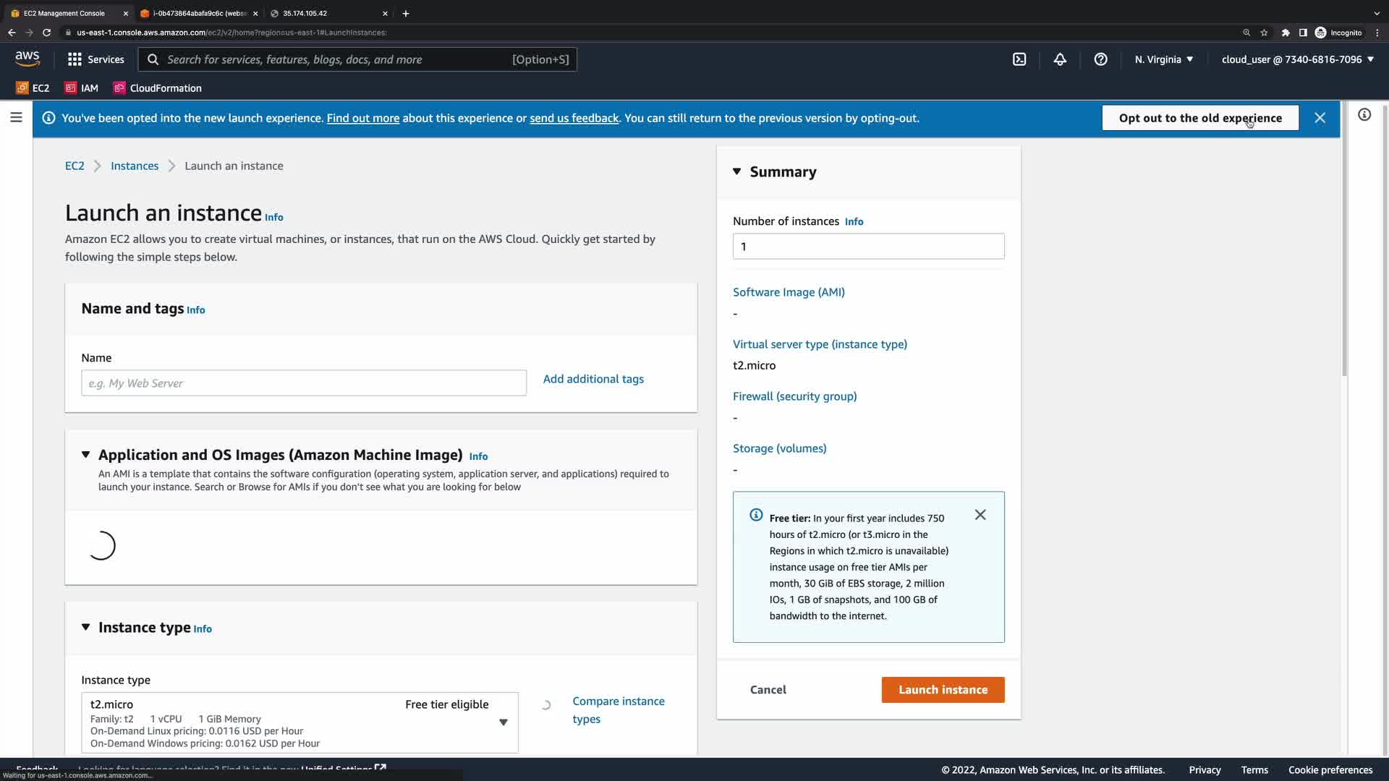Click the instance Name input field
The width and height of the screenshot is (1389, 781).
(304, 383)
